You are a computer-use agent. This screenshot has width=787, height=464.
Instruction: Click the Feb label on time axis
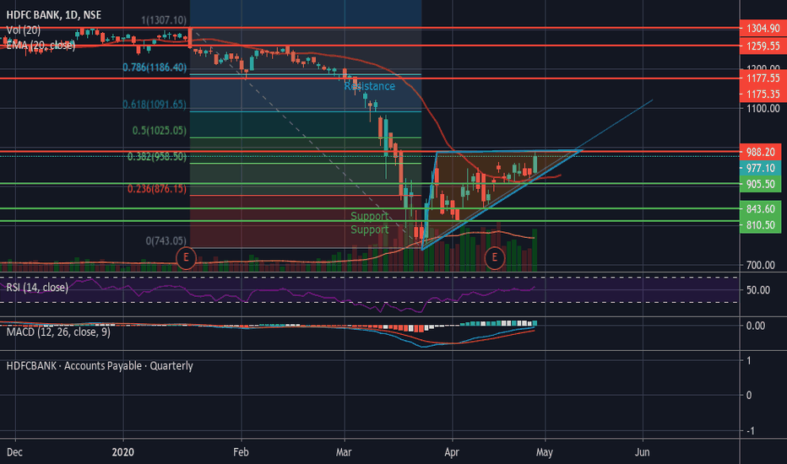pyautogui.click(x=241, y=452)
